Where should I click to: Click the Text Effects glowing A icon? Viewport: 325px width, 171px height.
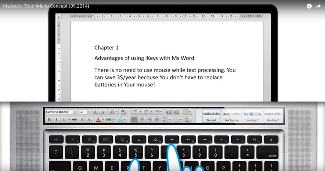122,120
